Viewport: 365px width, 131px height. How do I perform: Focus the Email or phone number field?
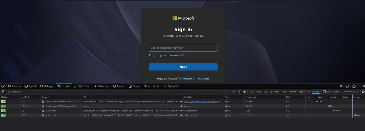coord(183,48)
